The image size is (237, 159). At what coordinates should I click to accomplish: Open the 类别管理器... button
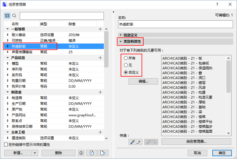pos(196,142)
